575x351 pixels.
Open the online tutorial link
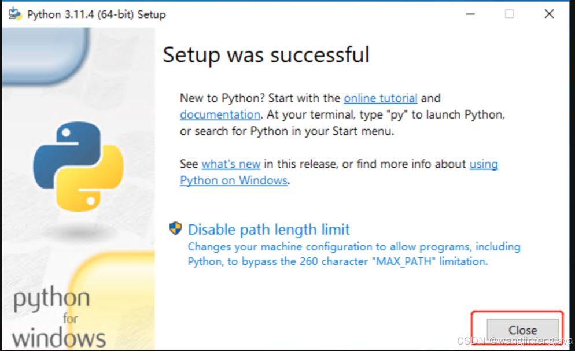tap(380, 98)
